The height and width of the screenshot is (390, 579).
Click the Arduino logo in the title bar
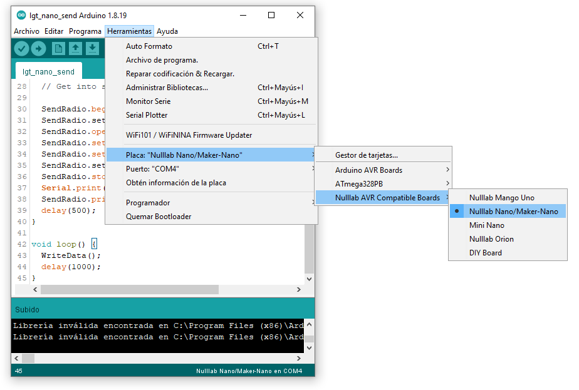point(21,15)
